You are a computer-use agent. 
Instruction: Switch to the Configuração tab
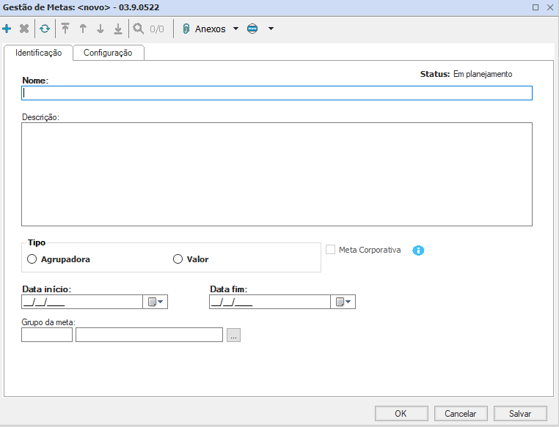pos(108,53)
